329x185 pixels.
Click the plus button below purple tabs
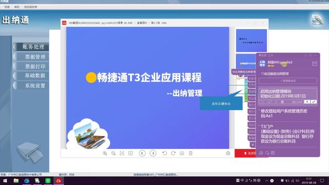(x=252, y=145)
